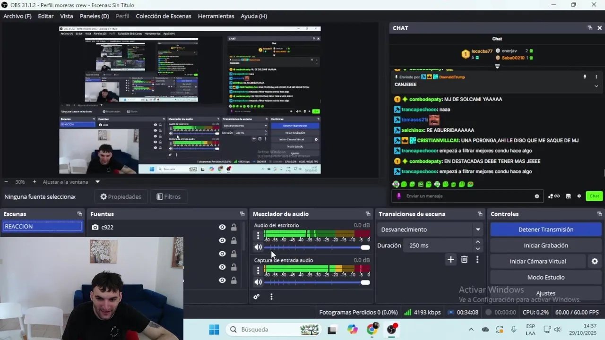Collapse the chat leaderboard header arrow
605x340 pixels.
497,67
